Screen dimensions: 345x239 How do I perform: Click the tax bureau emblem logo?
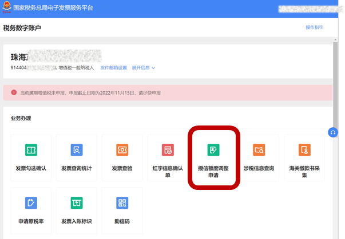coord(6,8)
